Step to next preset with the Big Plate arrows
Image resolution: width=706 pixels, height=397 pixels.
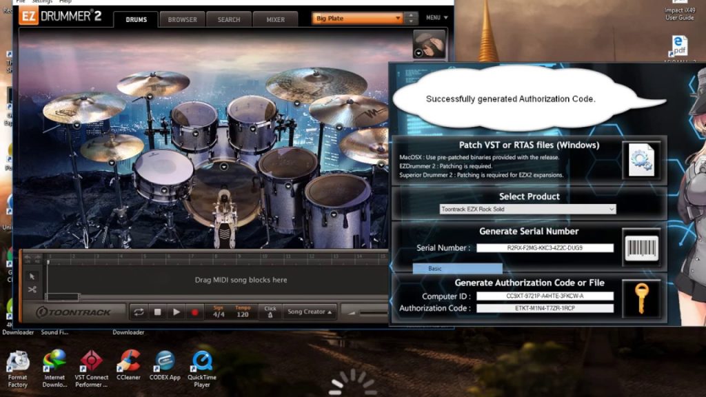point(411,21)
